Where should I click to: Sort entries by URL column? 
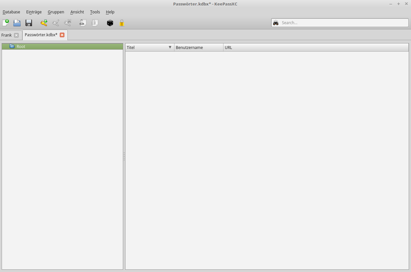coord(316,47)
